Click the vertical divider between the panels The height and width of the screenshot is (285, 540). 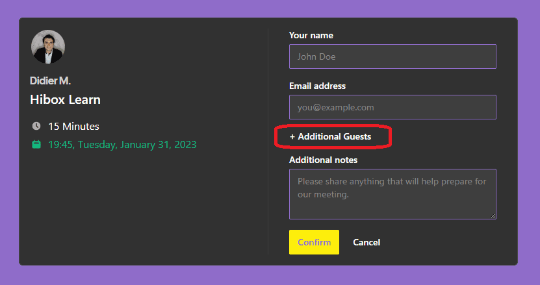[x=268, y=142]
